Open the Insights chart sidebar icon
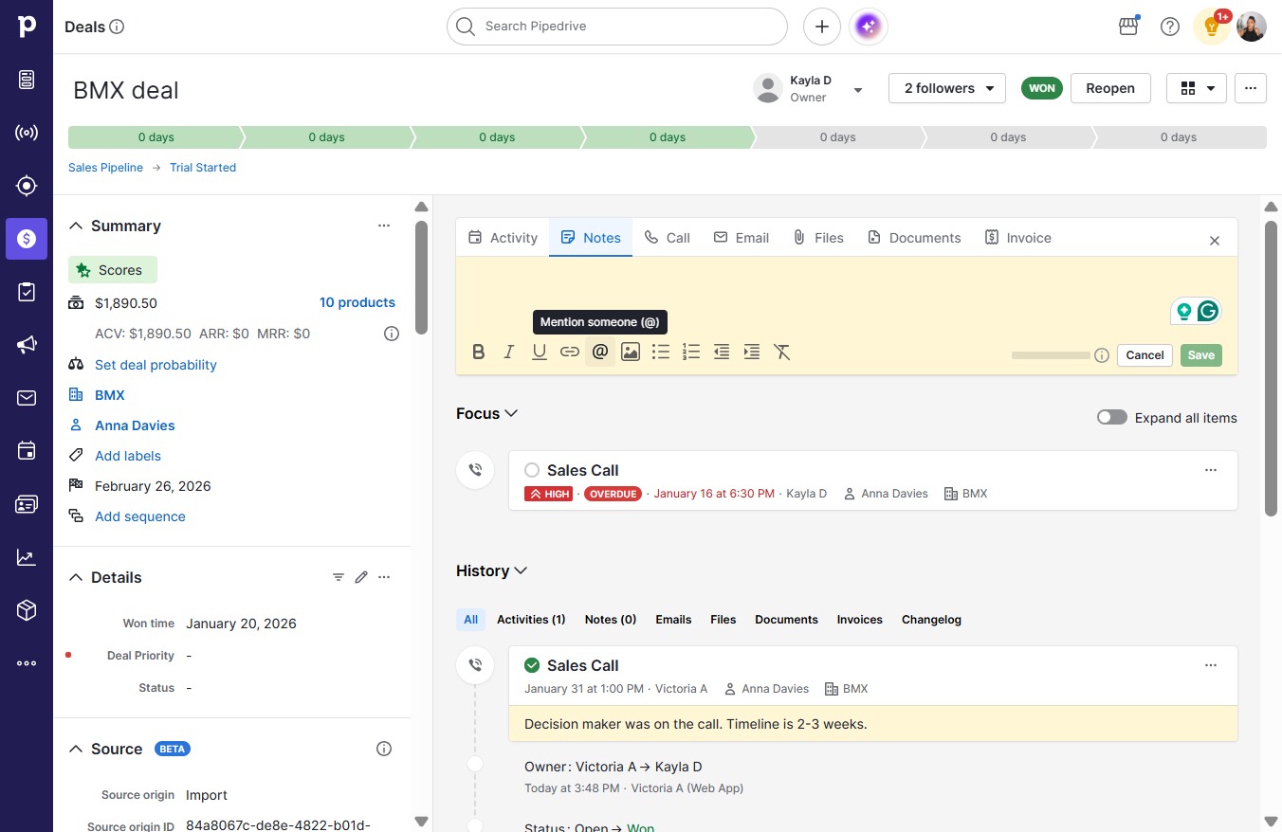The width and height of the screenshot is (1282, 832). coord(27,557)
